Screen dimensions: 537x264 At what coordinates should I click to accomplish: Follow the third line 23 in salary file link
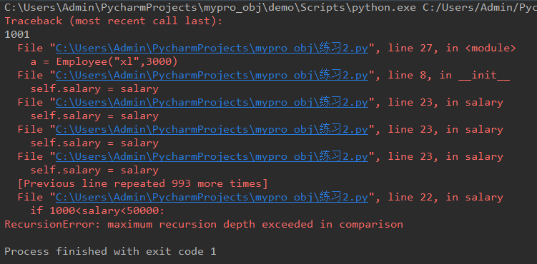(x=212, y=156)
